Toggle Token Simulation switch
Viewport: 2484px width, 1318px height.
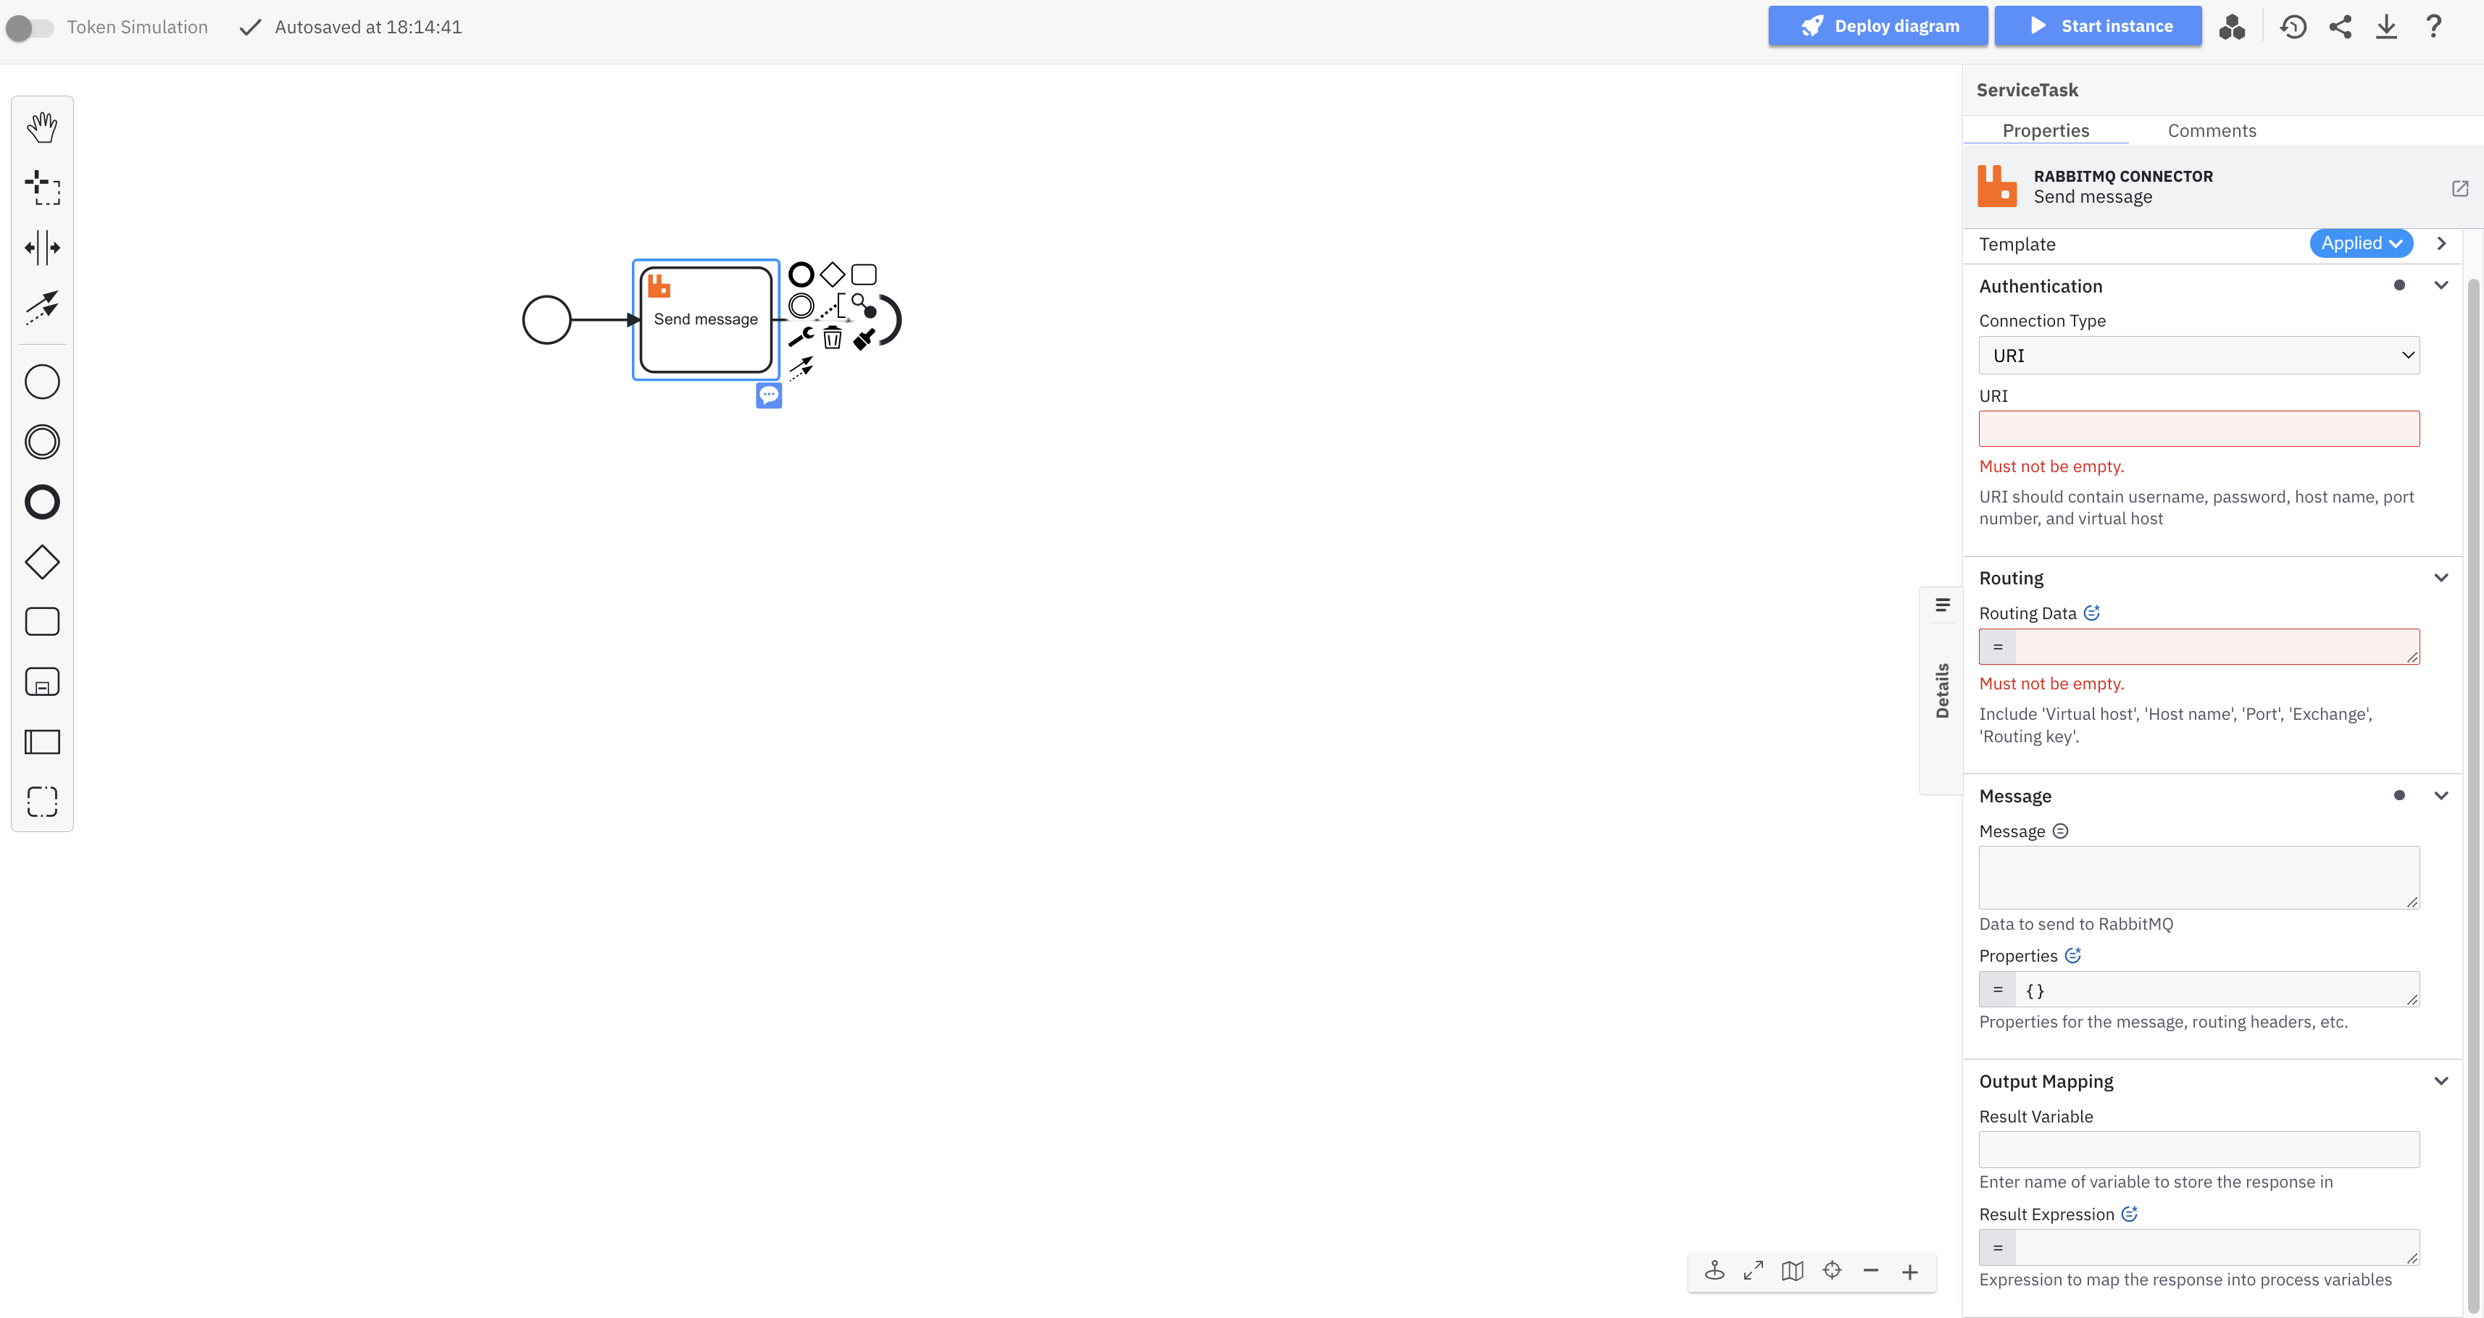(x=29, y=28)
